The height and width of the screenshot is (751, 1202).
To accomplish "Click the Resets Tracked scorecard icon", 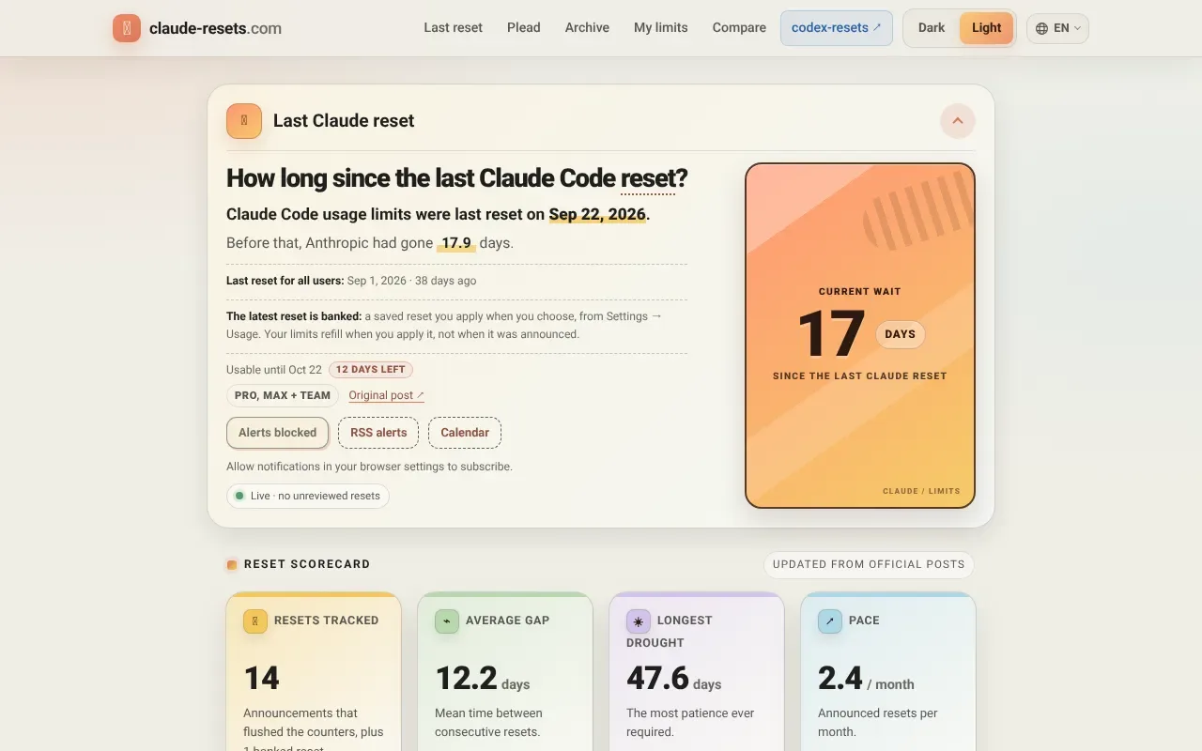I will coord(255,621).
